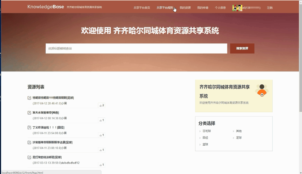Select the 其他 category

pos(239,131)
